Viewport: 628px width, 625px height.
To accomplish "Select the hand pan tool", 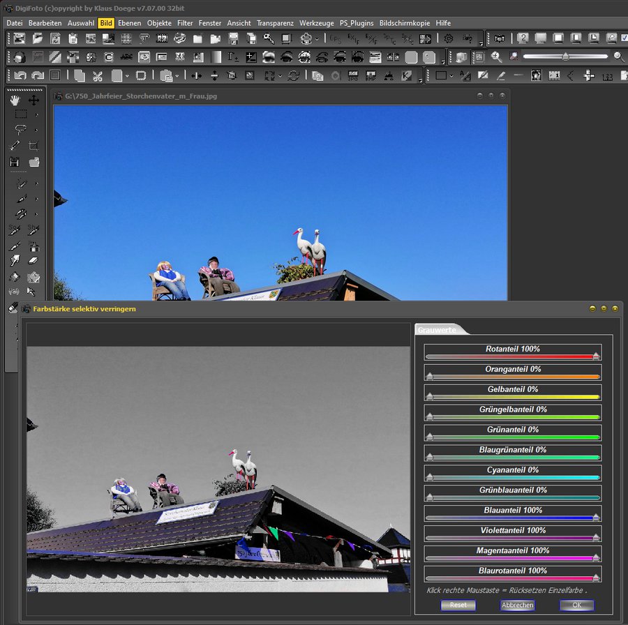I will point(15,100).
